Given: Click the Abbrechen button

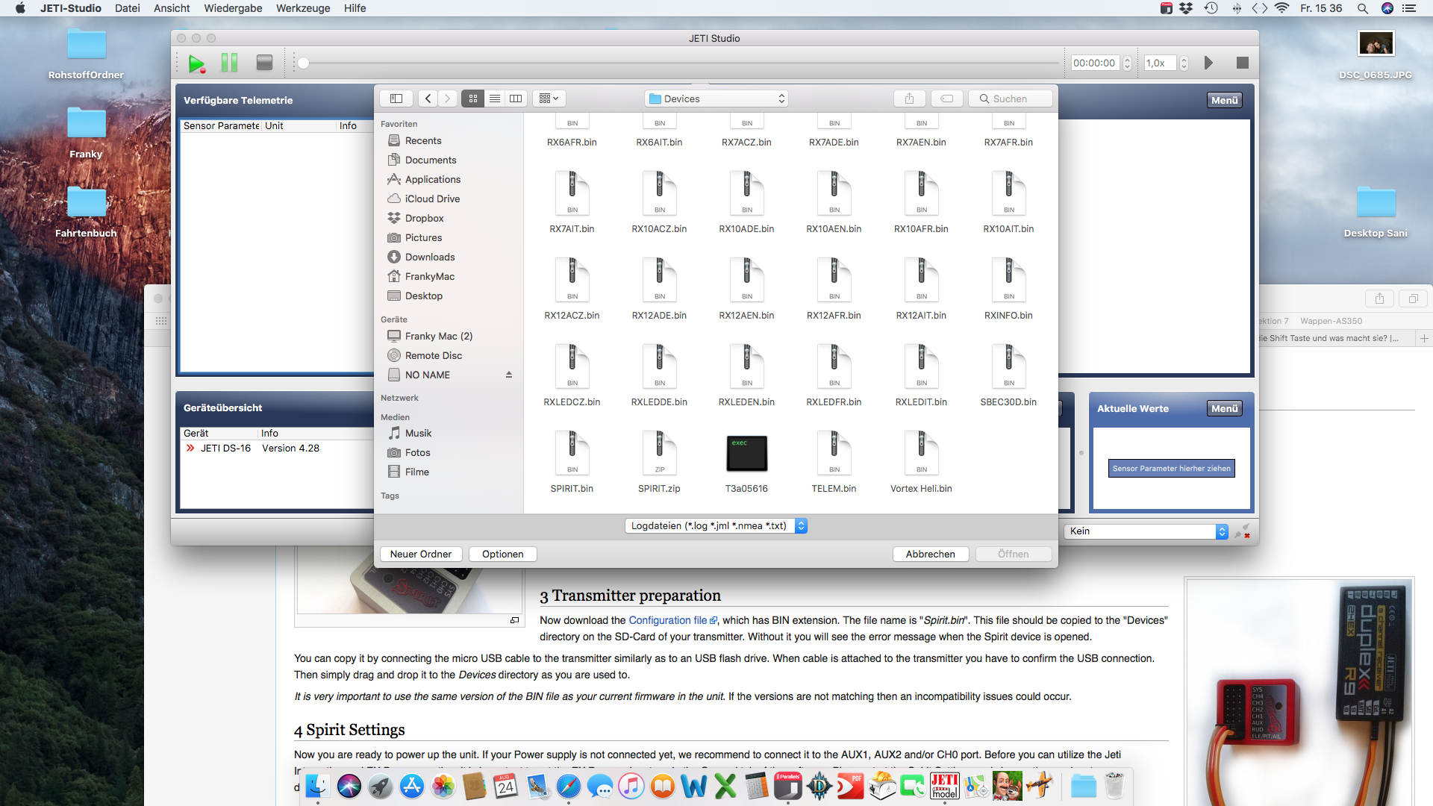Looking at the screenshot, I should 930,554.
